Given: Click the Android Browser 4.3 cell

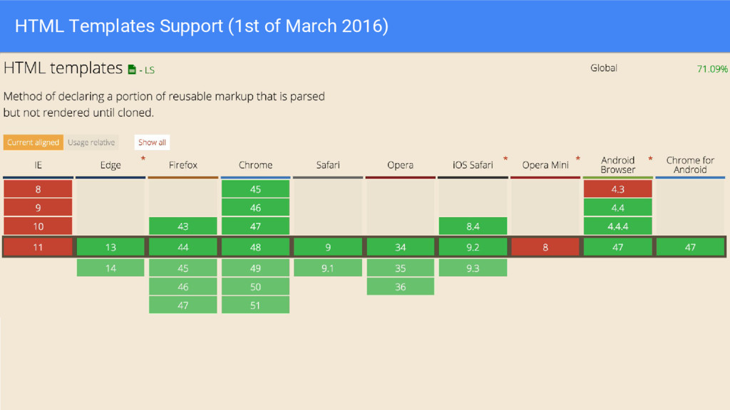Looking at the screenshot, I should pos(618,189).
